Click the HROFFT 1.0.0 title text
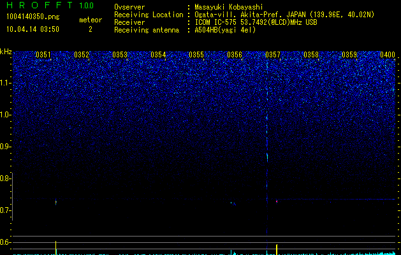Screen dimensions: 401x255 point(50,5)
